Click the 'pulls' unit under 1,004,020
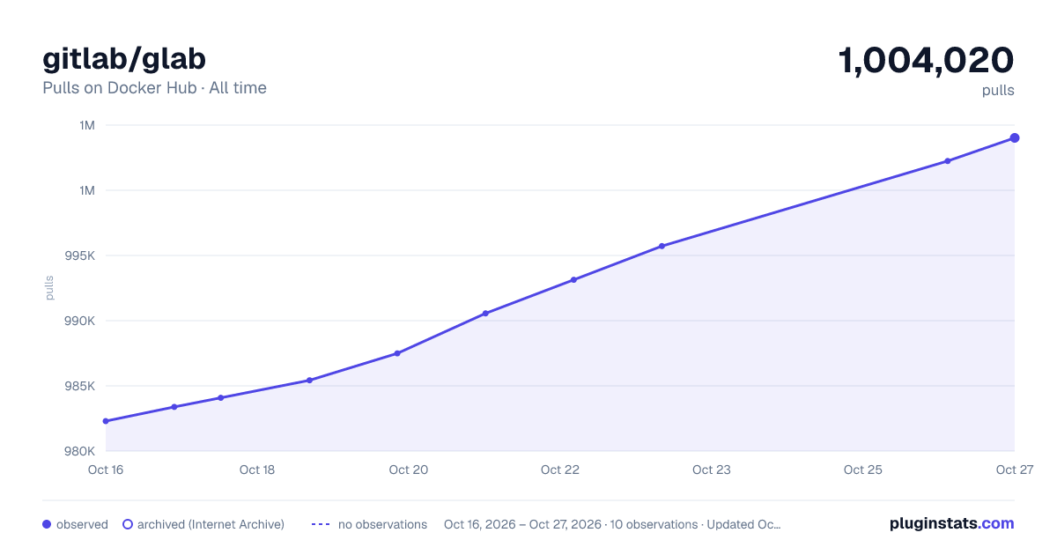This screenshot has width=1057, height=555. click(998, 90)
